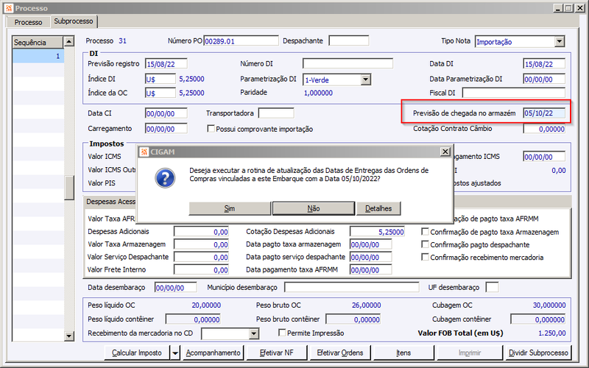Click the Processo window title icon
This screenshot has width=589, height=368.
(8, 8)
